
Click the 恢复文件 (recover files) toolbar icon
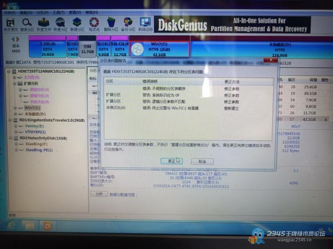44,23
